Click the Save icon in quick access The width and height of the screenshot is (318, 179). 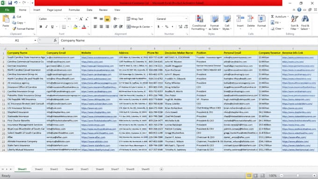10,3
